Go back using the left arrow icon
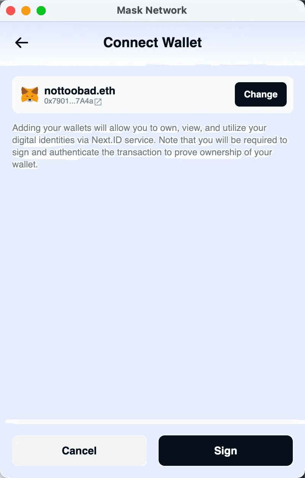 (22, 43)
